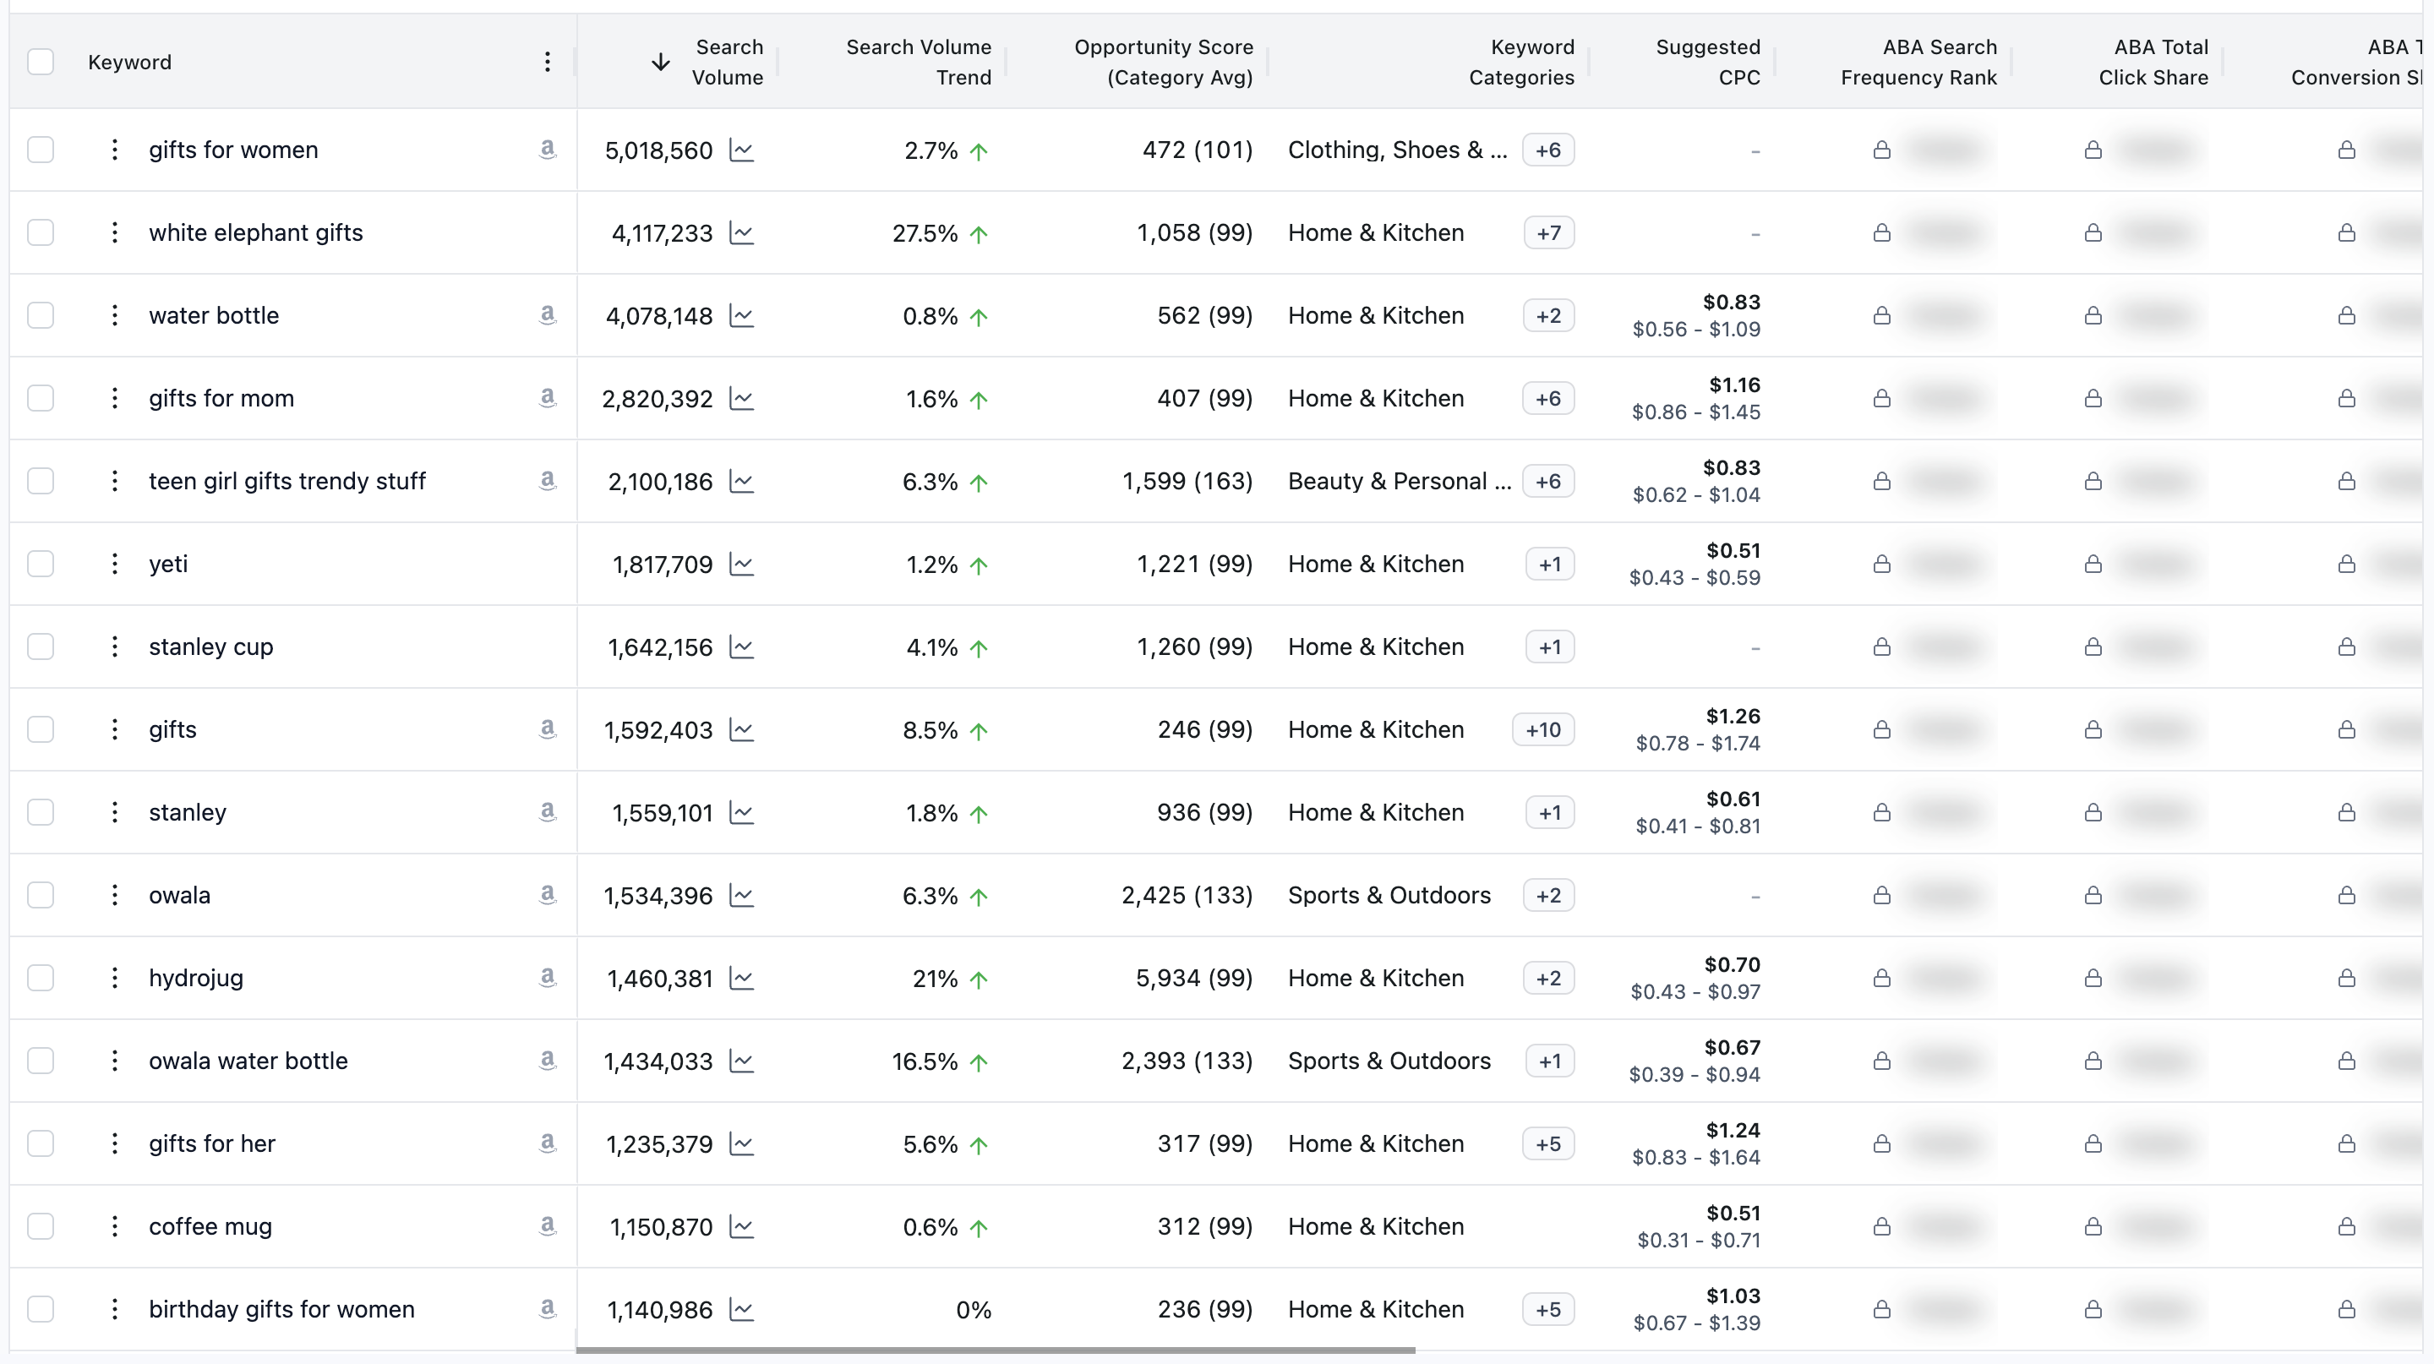2434x1364 pixels.
Task: Click the trend graph icon for hydrojug
Action: [743, 979]
